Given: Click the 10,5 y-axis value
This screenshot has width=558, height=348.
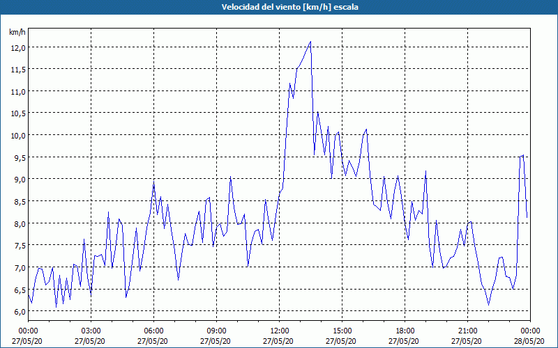Looking at the screenshot, I should point(18,113).
